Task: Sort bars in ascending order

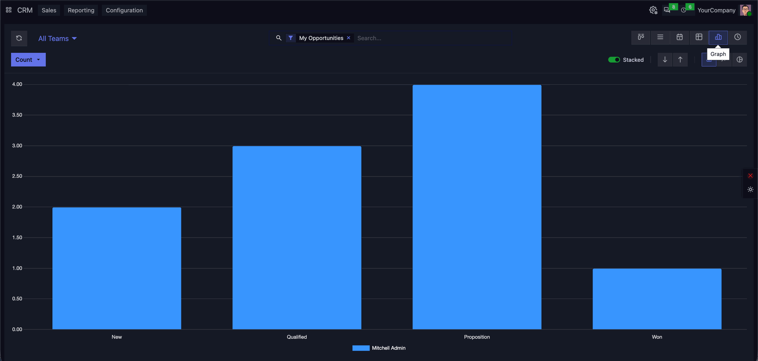Action: tap(680, 60)
